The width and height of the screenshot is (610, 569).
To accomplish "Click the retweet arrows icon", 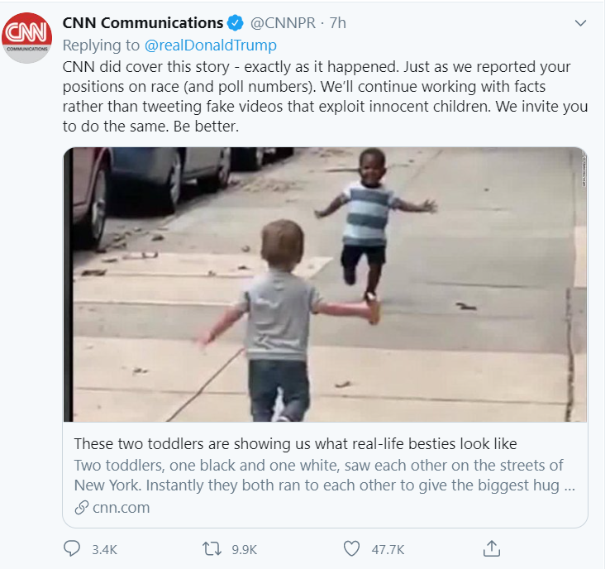I will click(x=212, y=548).
